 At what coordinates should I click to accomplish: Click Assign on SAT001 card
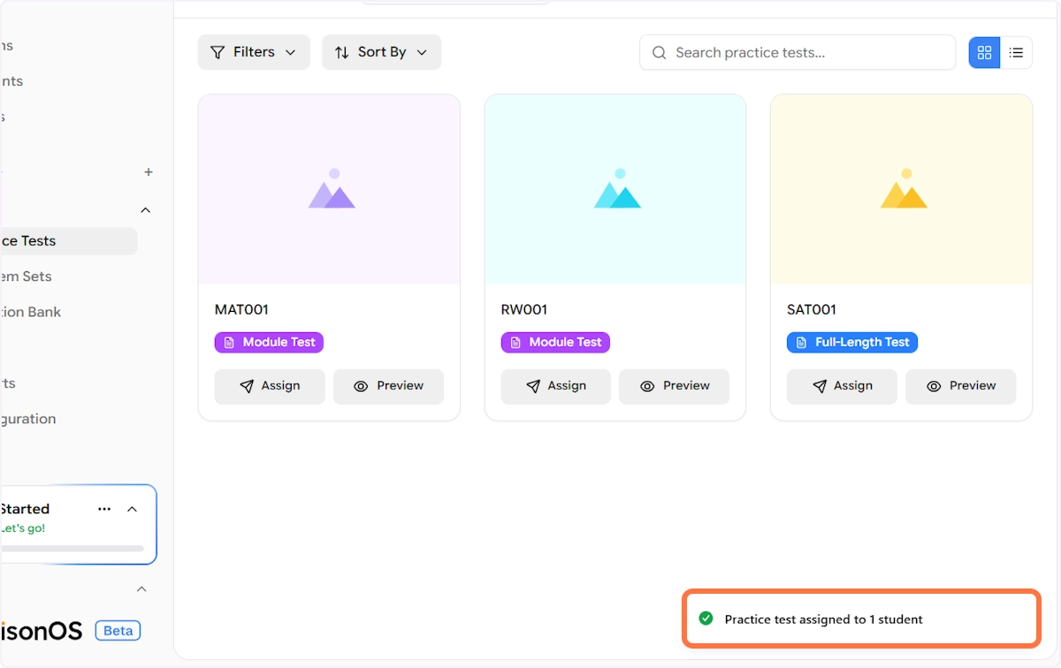point(842,386)
